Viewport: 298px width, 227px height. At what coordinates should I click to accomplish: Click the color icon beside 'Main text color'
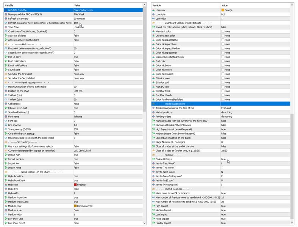(154, 31)
